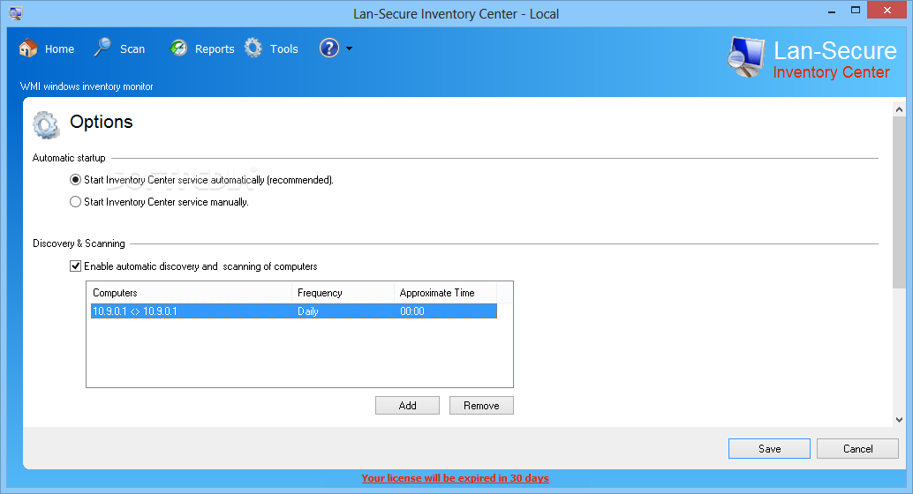Cancel the options changes
This screenshot has width=913, height=494.
(x=857, y=449)
